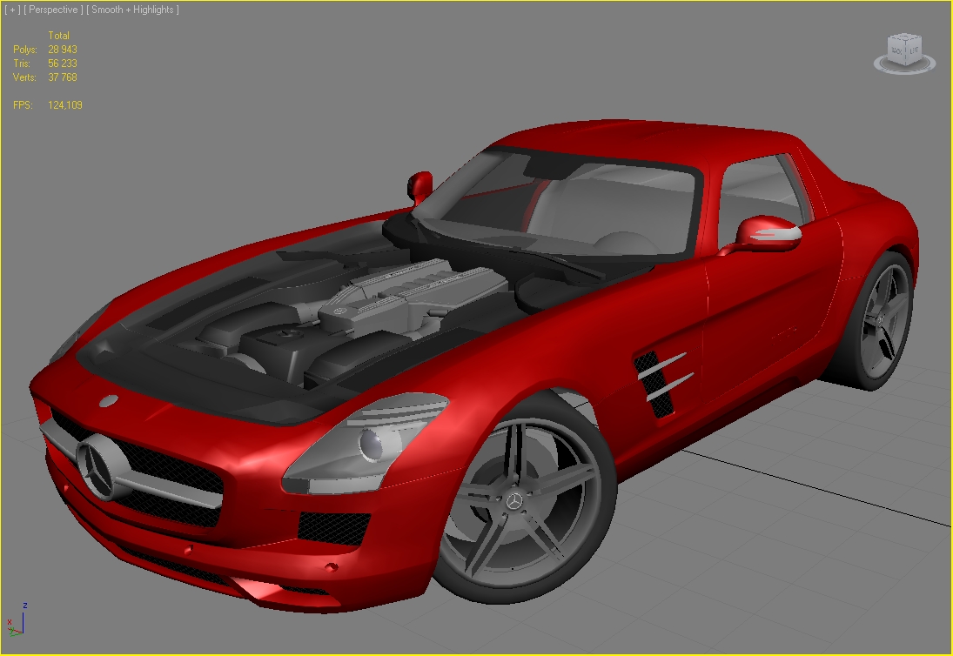Select the front headlight
The width and height of the screenshot is (953, 656).
click(365, 444)
